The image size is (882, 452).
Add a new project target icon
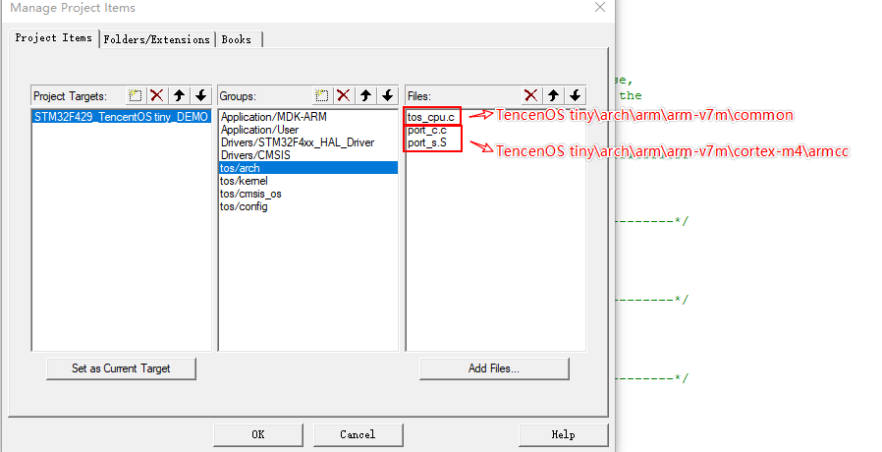pos(135,95)
